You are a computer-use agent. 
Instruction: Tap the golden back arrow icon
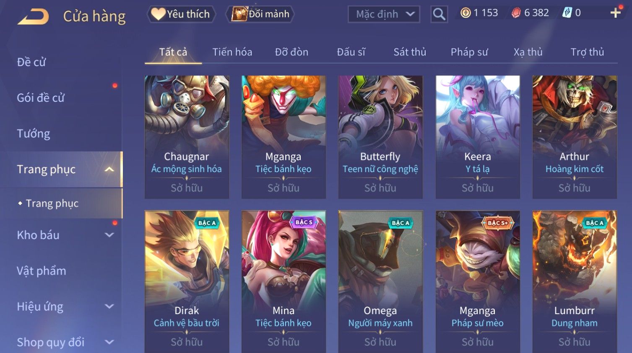33,16
